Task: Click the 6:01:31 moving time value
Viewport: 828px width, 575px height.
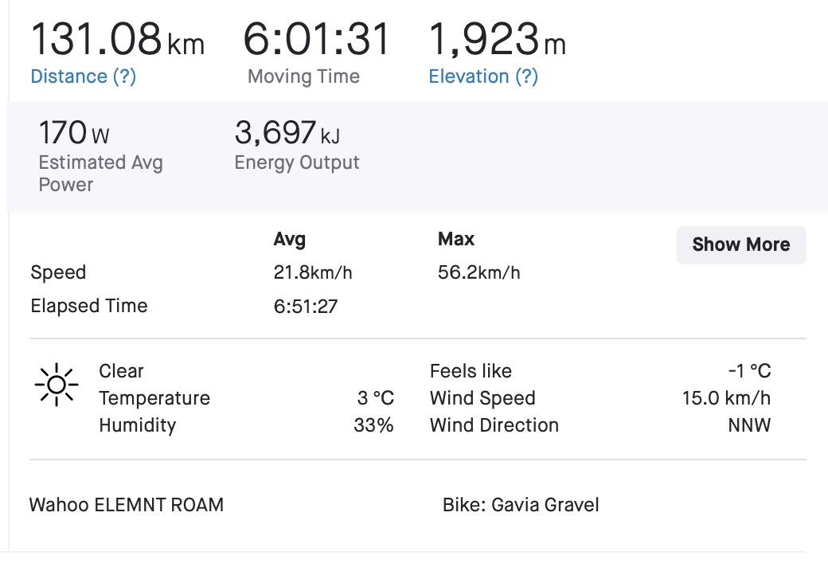Action: 316,39
